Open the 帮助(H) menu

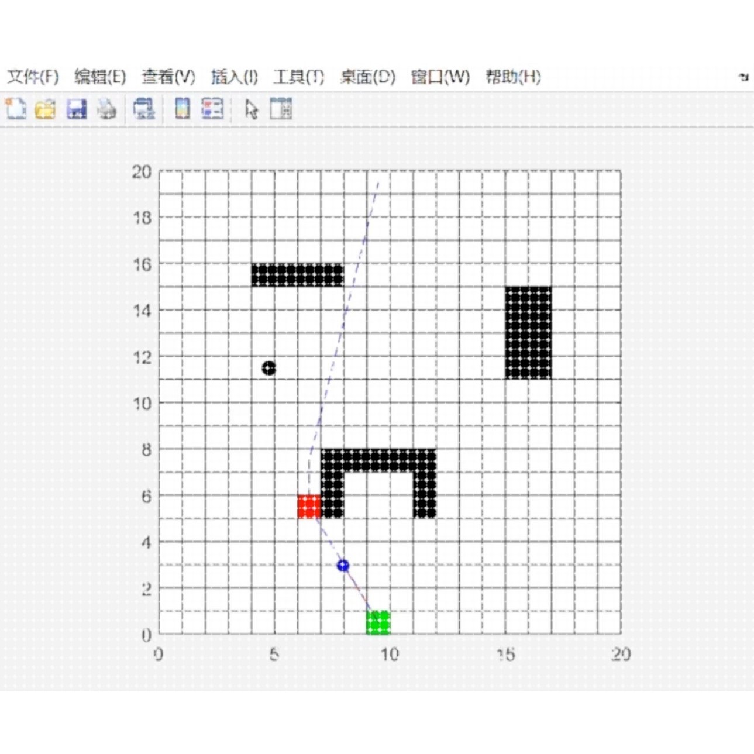tap(513, 77)
